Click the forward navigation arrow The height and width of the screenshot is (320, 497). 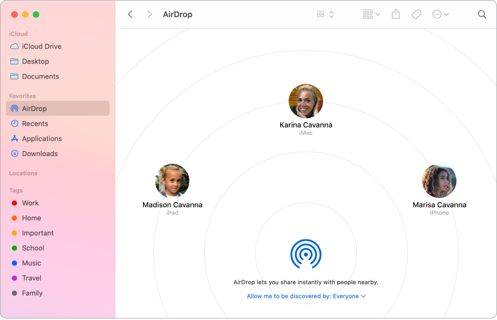(149, 14)
